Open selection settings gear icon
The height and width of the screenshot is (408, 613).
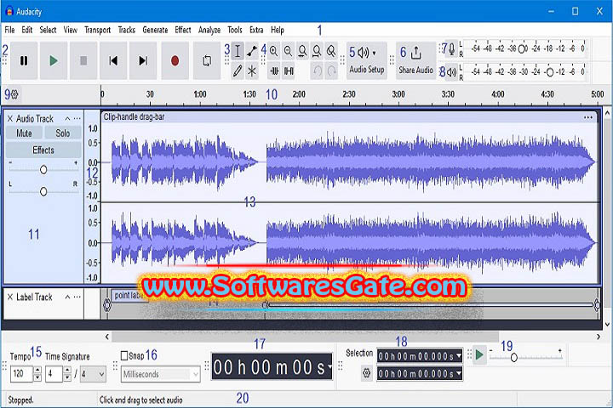click(366, 373)
